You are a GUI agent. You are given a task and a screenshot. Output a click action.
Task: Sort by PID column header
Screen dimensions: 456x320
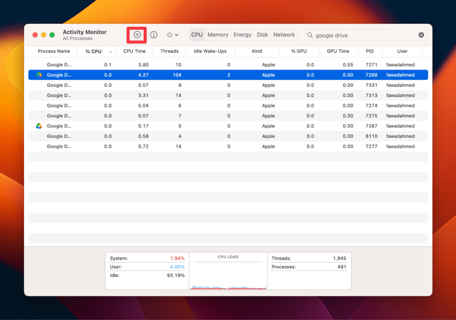(x=370, y=51)
